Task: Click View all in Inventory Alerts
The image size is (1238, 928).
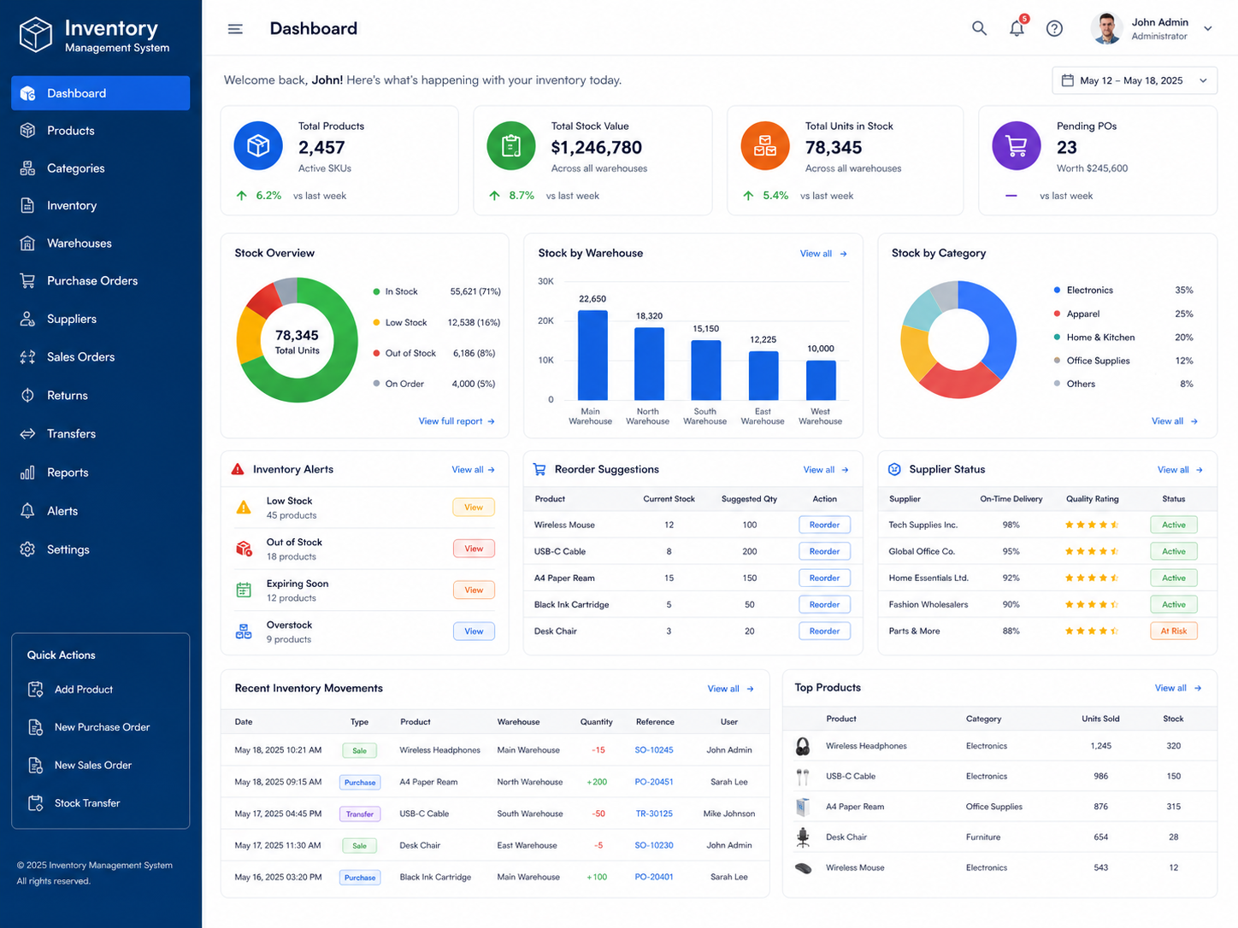Action: point(473,470)
